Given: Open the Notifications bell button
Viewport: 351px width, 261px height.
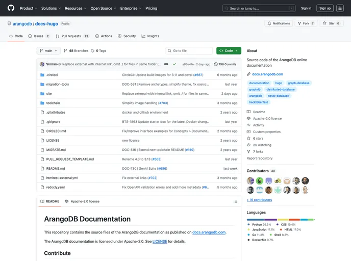Looking at the screenshot, I should (279, 23).
